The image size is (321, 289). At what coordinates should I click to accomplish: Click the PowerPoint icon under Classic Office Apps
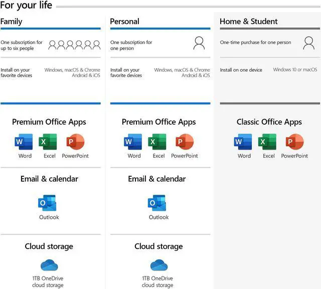pyautogui.click(x=294, y=142)
